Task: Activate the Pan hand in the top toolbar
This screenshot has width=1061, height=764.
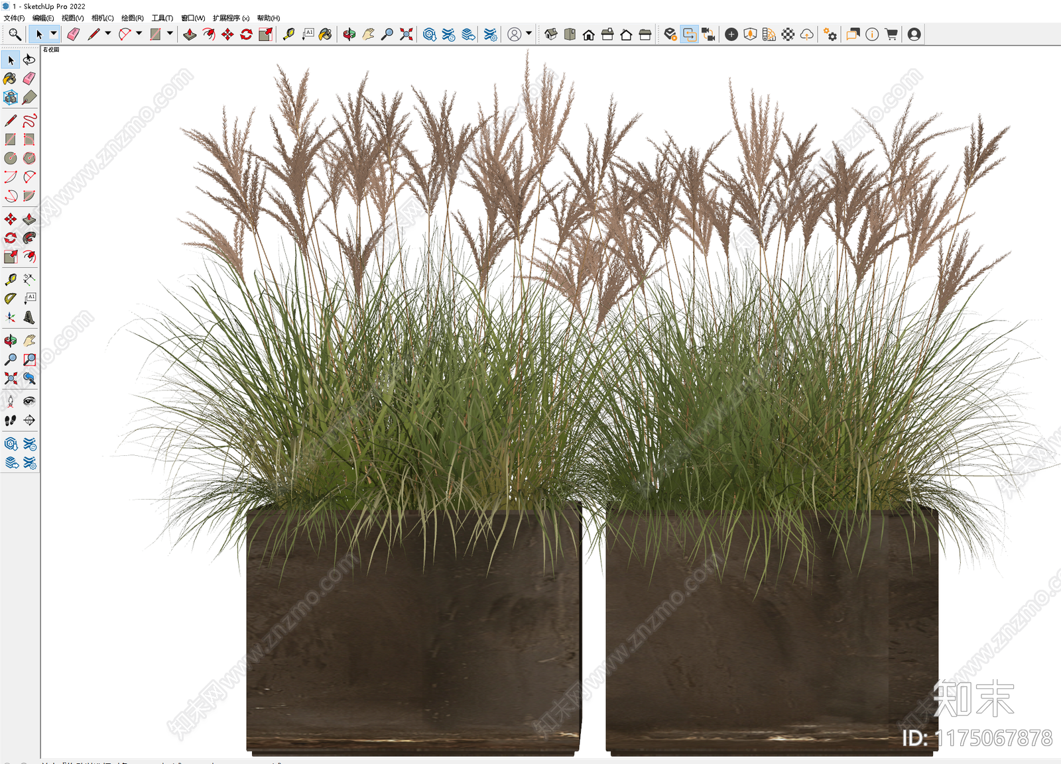Action: coord(368,34)
